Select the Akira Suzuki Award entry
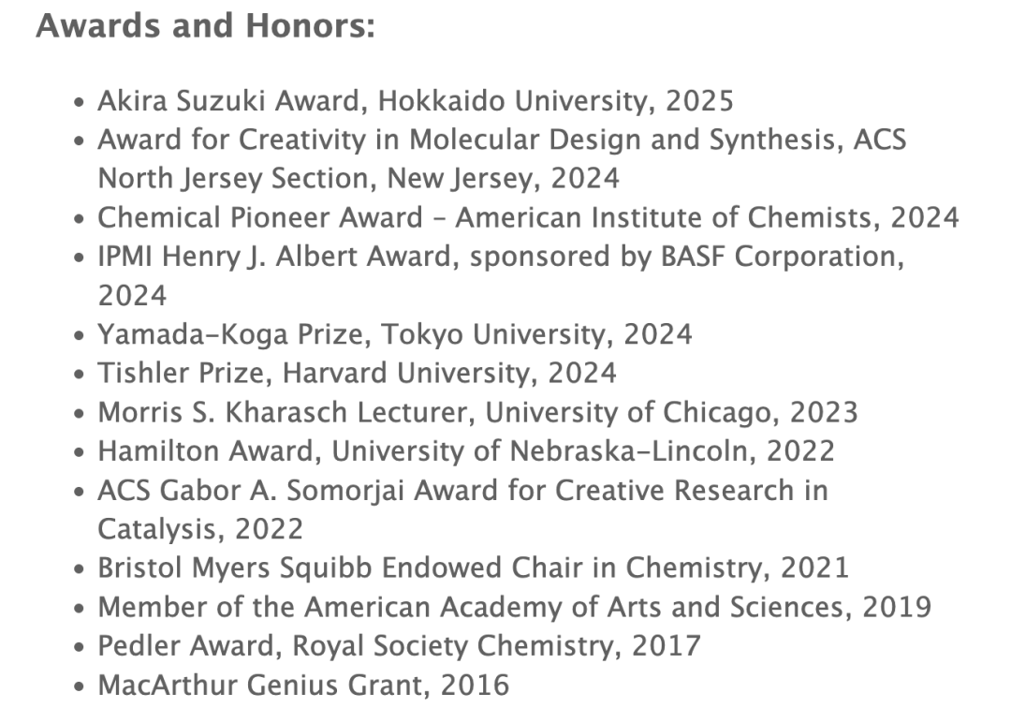Screen dimensions: 1011x708 click(x=416, y=101)
